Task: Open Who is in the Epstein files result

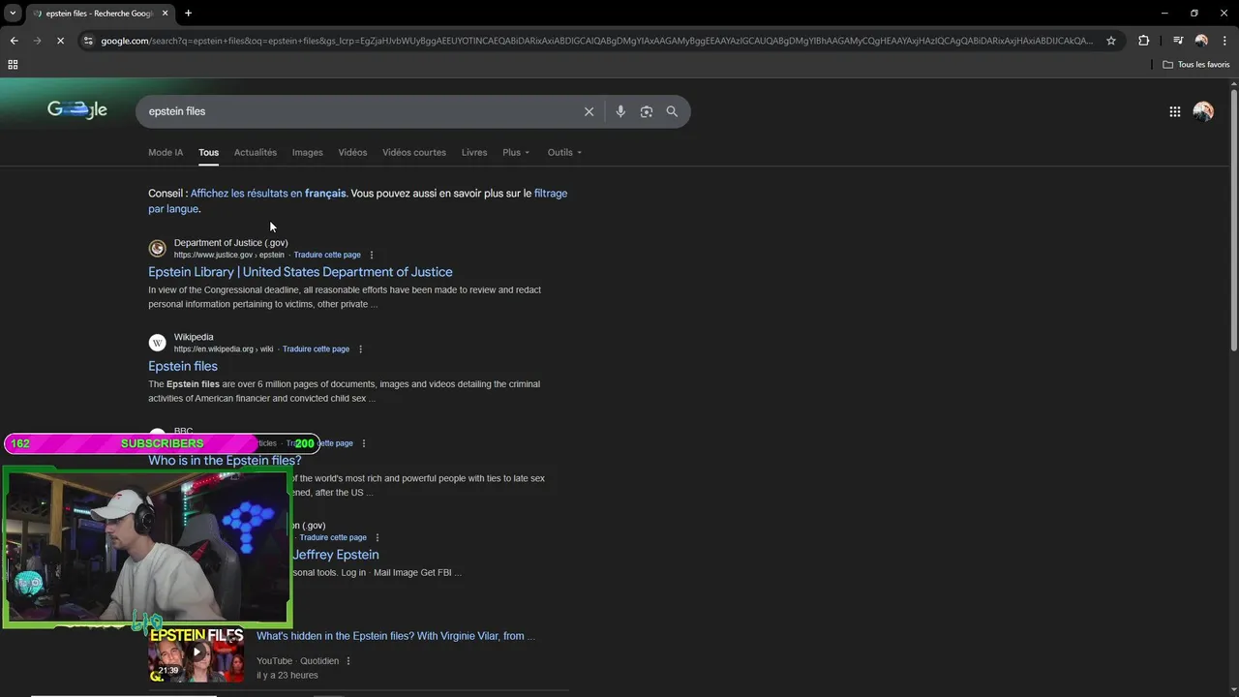Action: pyautogui.click(x=225, y=461)
